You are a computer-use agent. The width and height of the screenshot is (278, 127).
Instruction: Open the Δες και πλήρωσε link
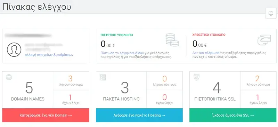coord(206,53)
